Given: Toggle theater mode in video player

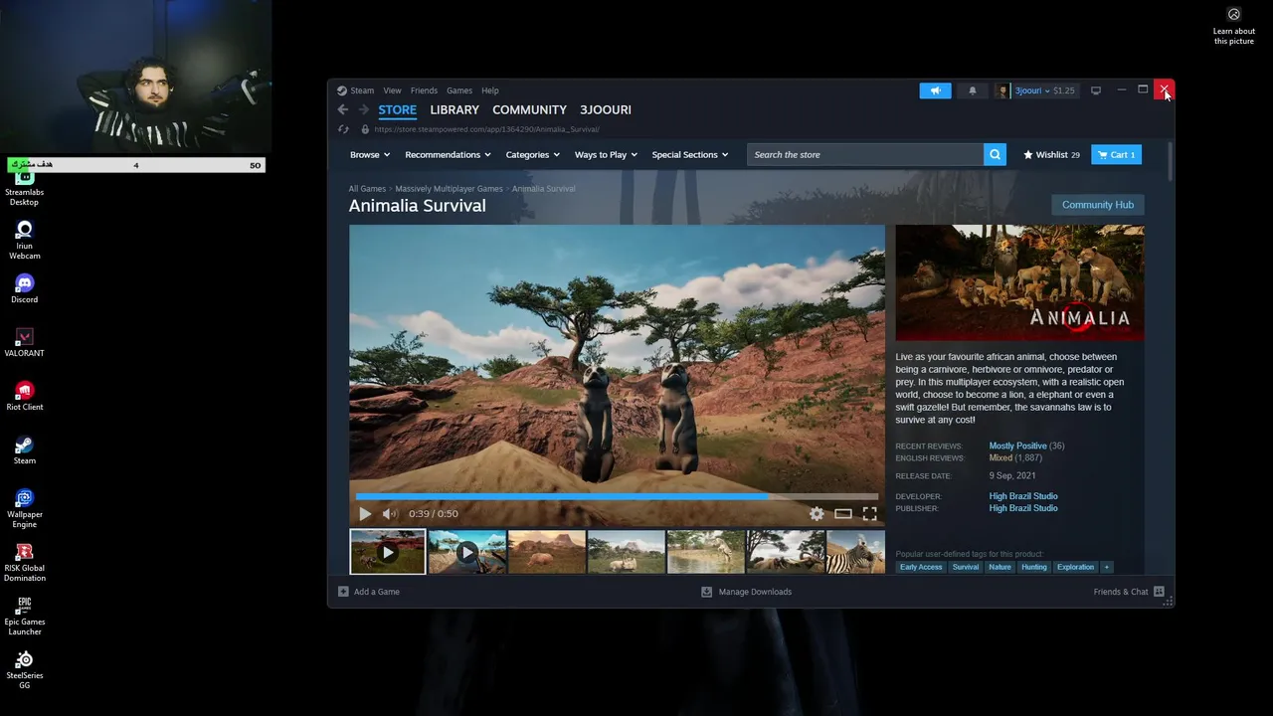Looking at the screenshot, I should (x=843, y=514).
